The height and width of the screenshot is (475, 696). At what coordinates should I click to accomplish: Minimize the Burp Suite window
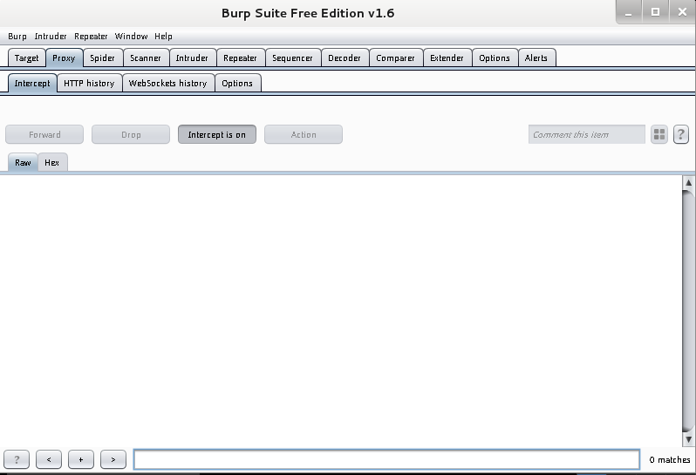coord(629,12)
